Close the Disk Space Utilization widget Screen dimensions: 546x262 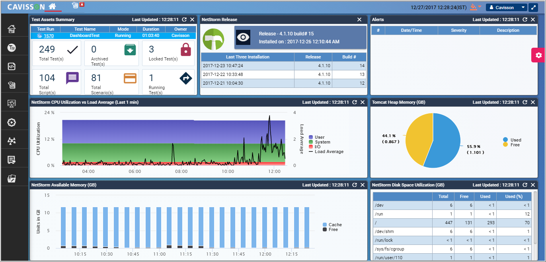pos(533,185)
